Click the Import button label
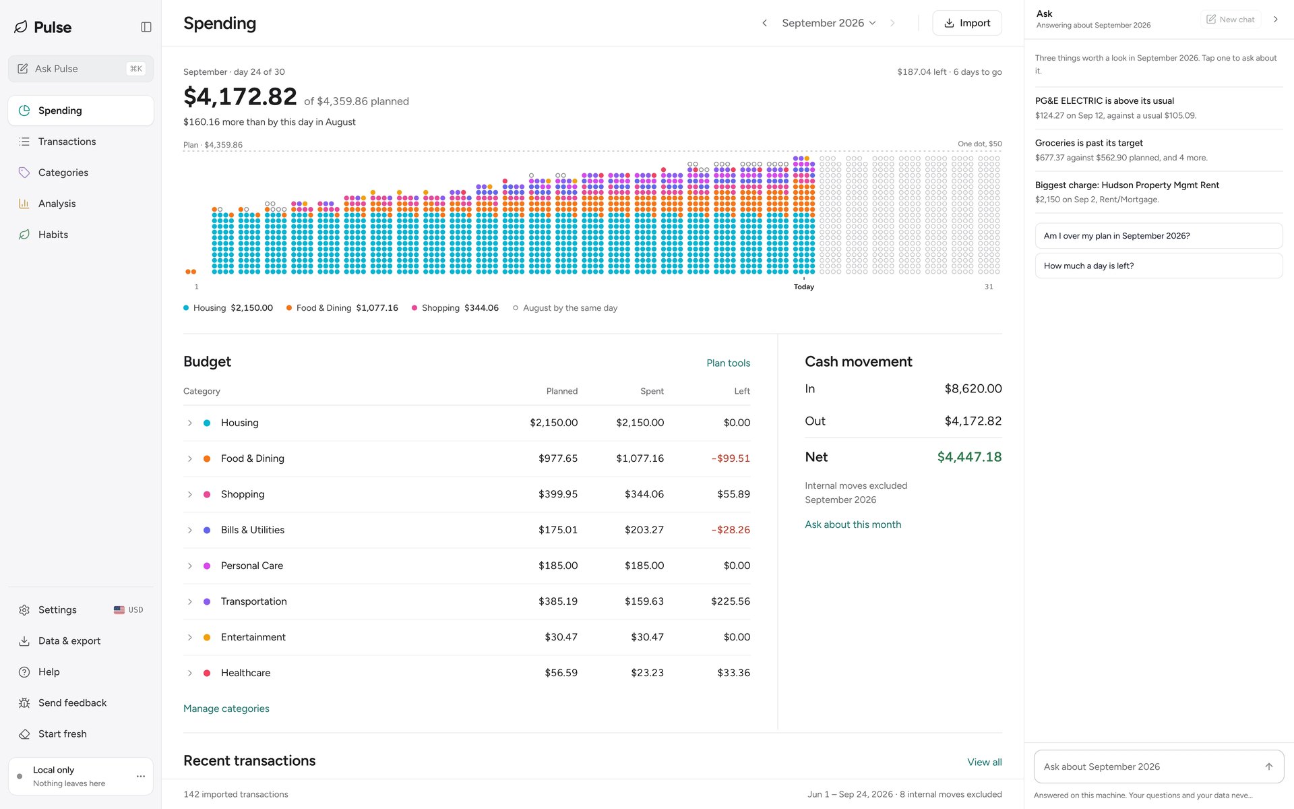 pos(975,23)
